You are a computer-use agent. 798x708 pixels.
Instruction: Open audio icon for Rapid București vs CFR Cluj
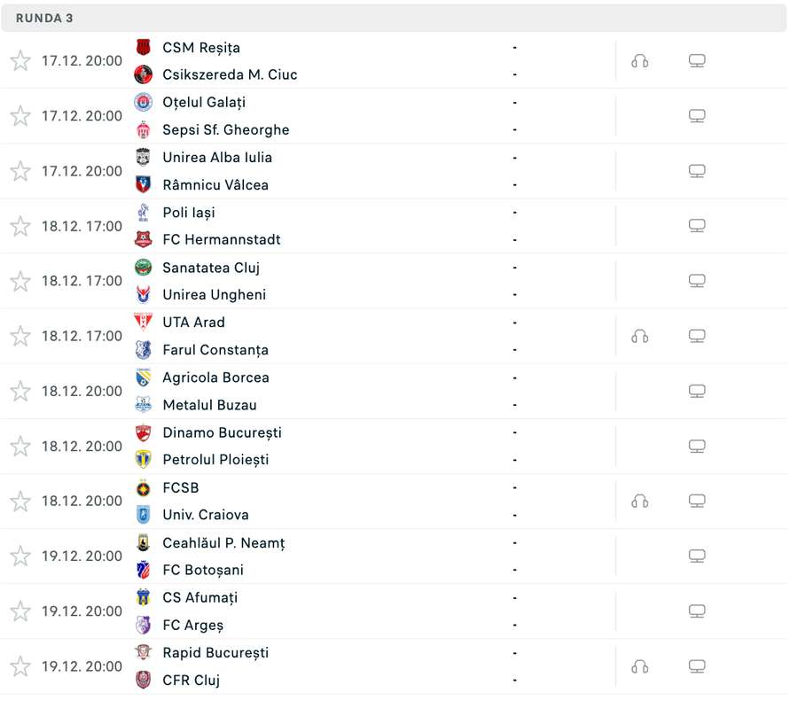pos(639,666)
